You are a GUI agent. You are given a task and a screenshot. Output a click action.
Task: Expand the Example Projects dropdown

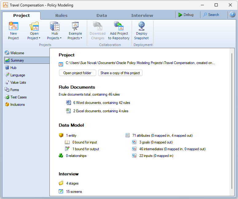pyautogui.click(x=75, y=38)
